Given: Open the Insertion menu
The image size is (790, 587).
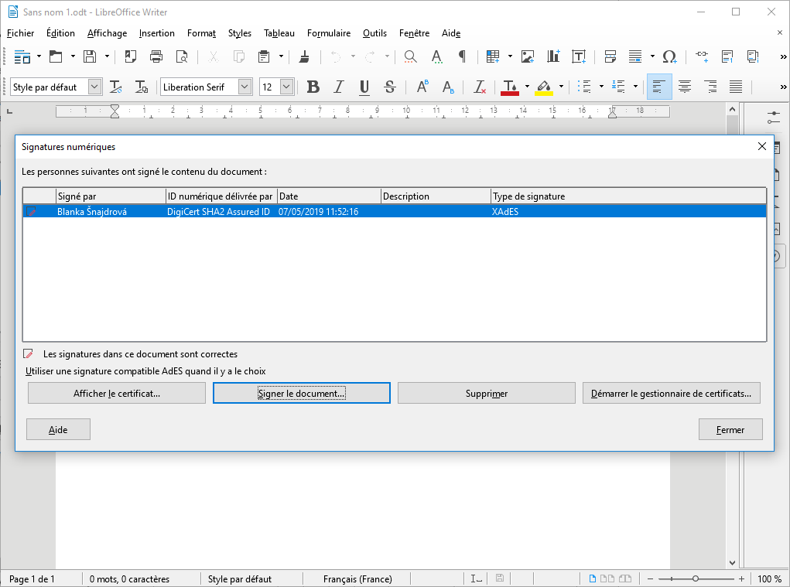Looking at the screenshot, I should tap(157, 33).
